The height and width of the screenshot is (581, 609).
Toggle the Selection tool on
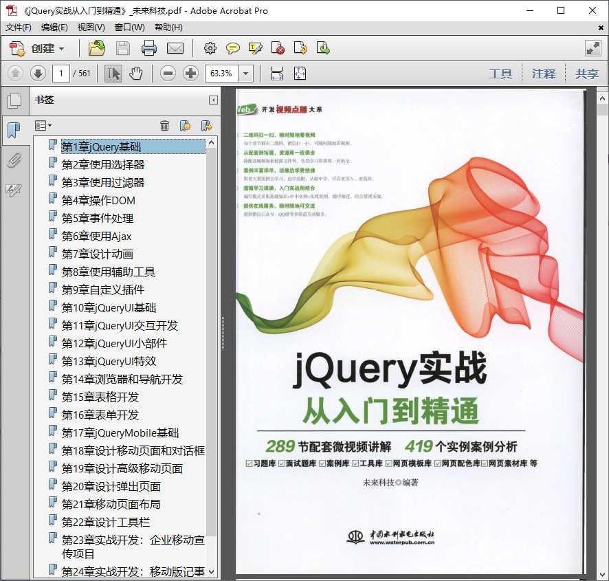[x=113, y=73]
